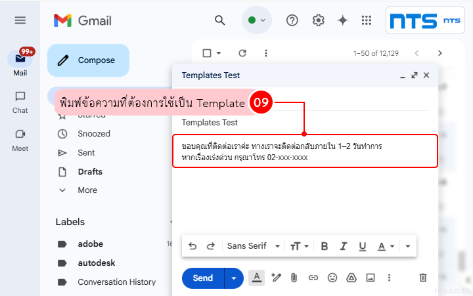Go to the Sent folder
The width and height of the screenshot is (473, 296).
(86, 153)
